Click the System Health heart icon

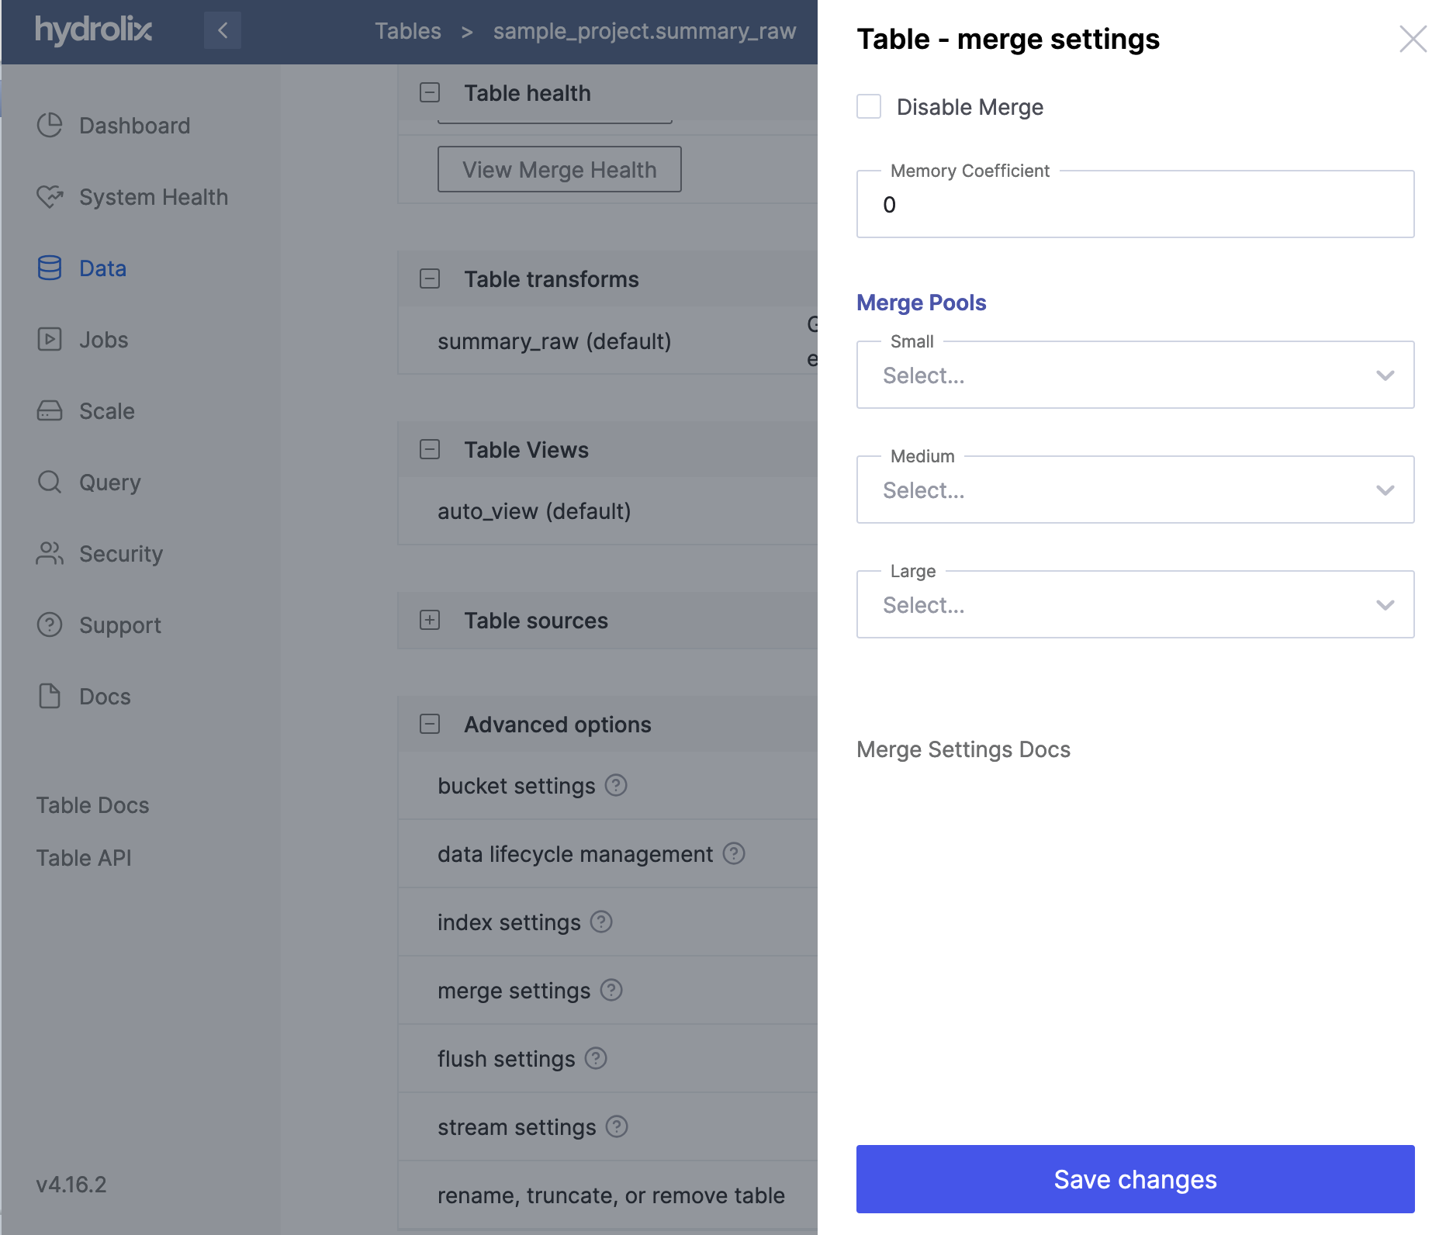pos(50,196)
